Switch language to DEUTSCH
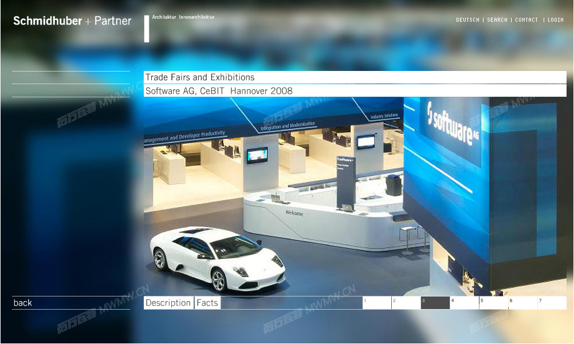Screen dimensions: 574x344 click(467, 20)
